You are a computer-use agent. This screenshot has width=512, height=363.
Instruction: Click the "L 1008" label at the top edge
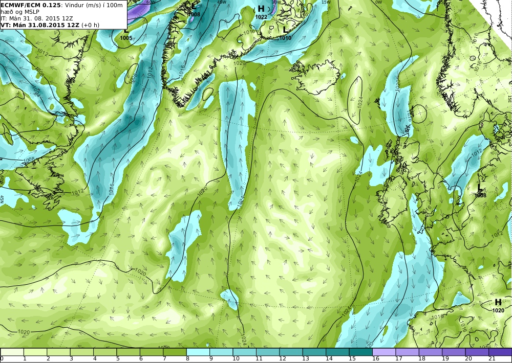coord(194,10)
